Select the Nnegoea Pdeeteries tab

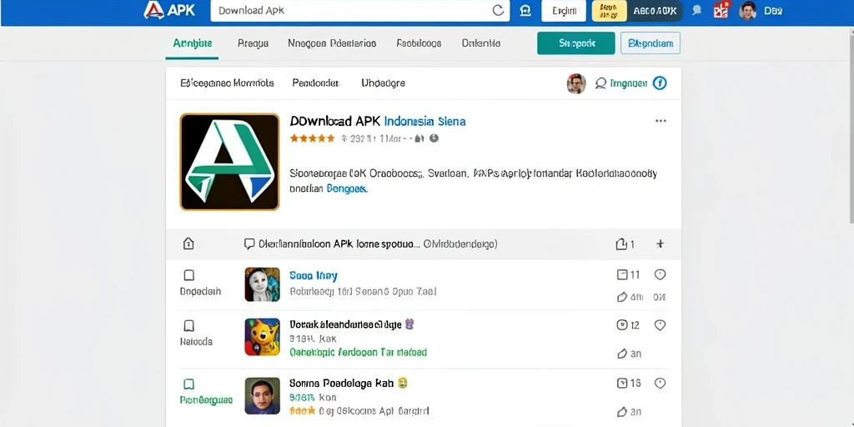tap(332, 43)
